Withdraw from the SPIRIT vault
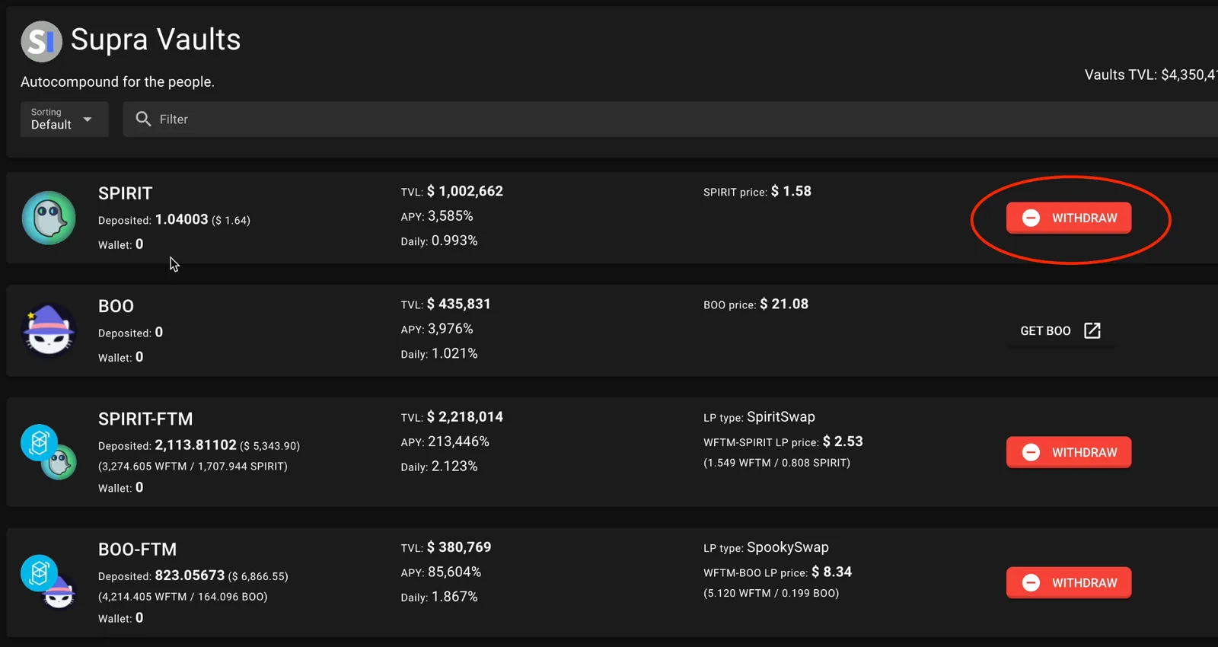This screenshot has width=1218, height=647. [1069, 218]
